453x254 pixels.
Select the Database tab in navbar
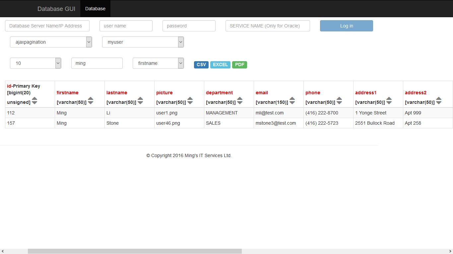95,9
